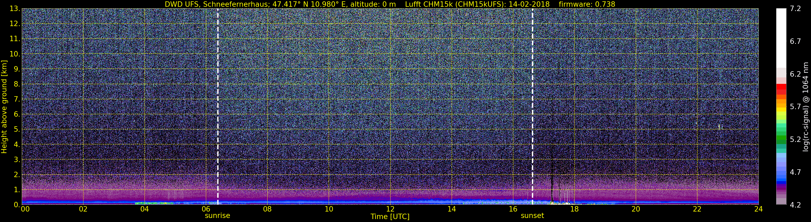Click the '1.' height axis tick label

coord(17,189)
